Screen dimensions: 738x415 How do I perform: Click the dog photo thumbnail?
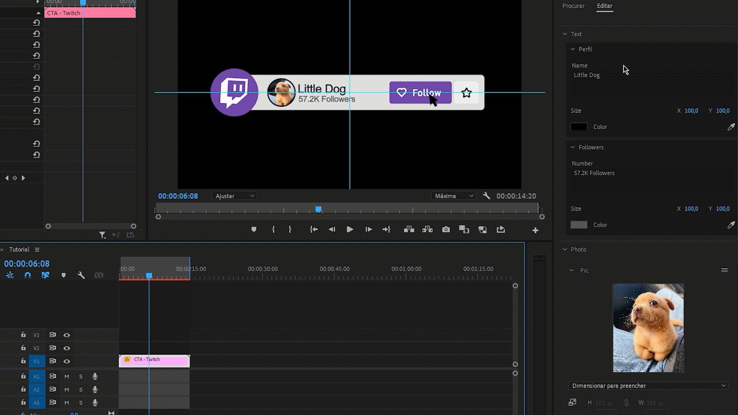[648, 328]
